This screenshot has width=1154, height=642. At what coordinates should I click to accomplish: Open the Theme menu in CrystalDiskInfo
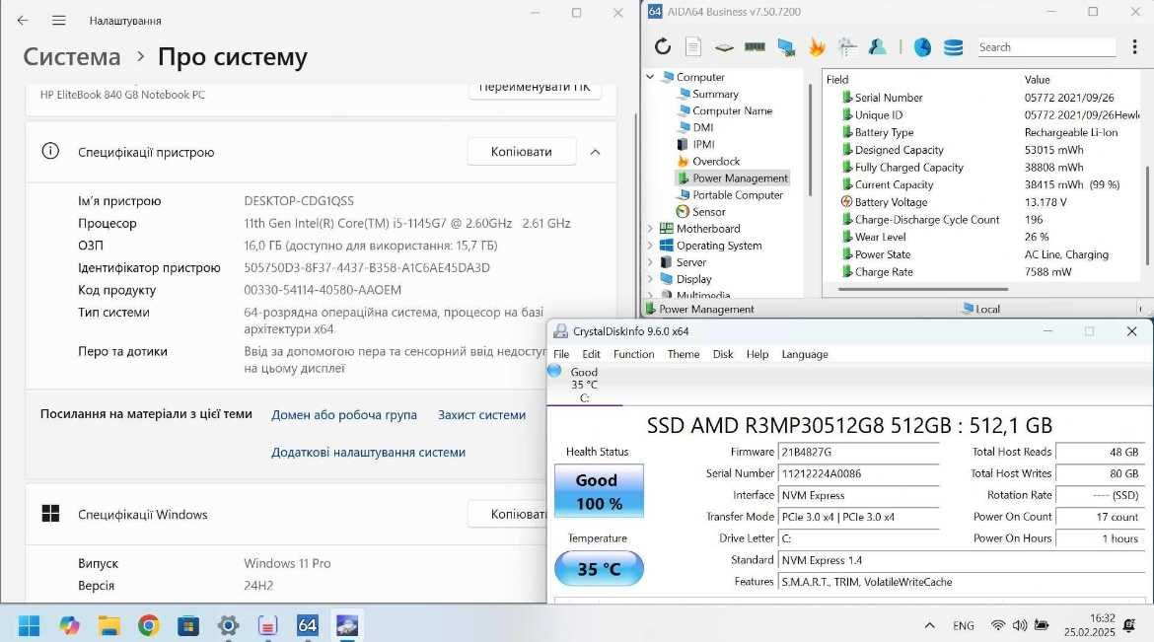pyautogui.click(x=684, y=354)
